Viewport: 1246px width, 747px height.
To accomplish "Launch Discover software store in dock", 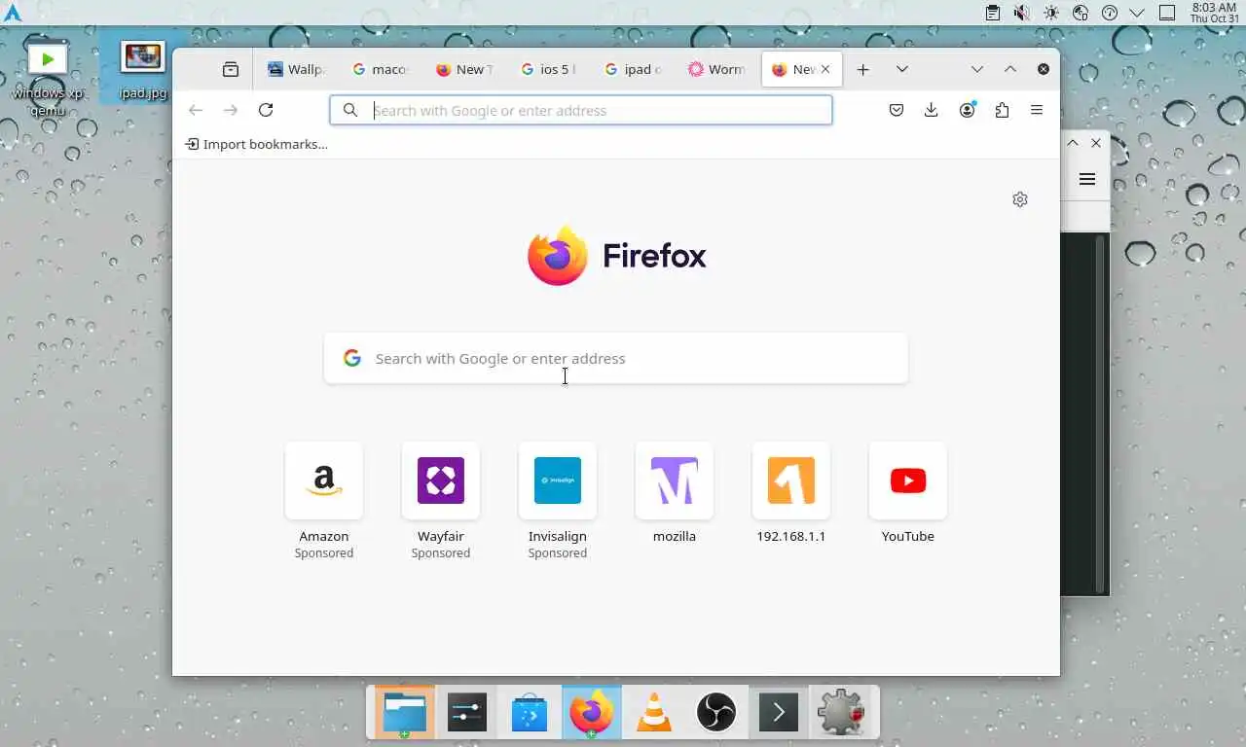I will (x=530, y=714).
